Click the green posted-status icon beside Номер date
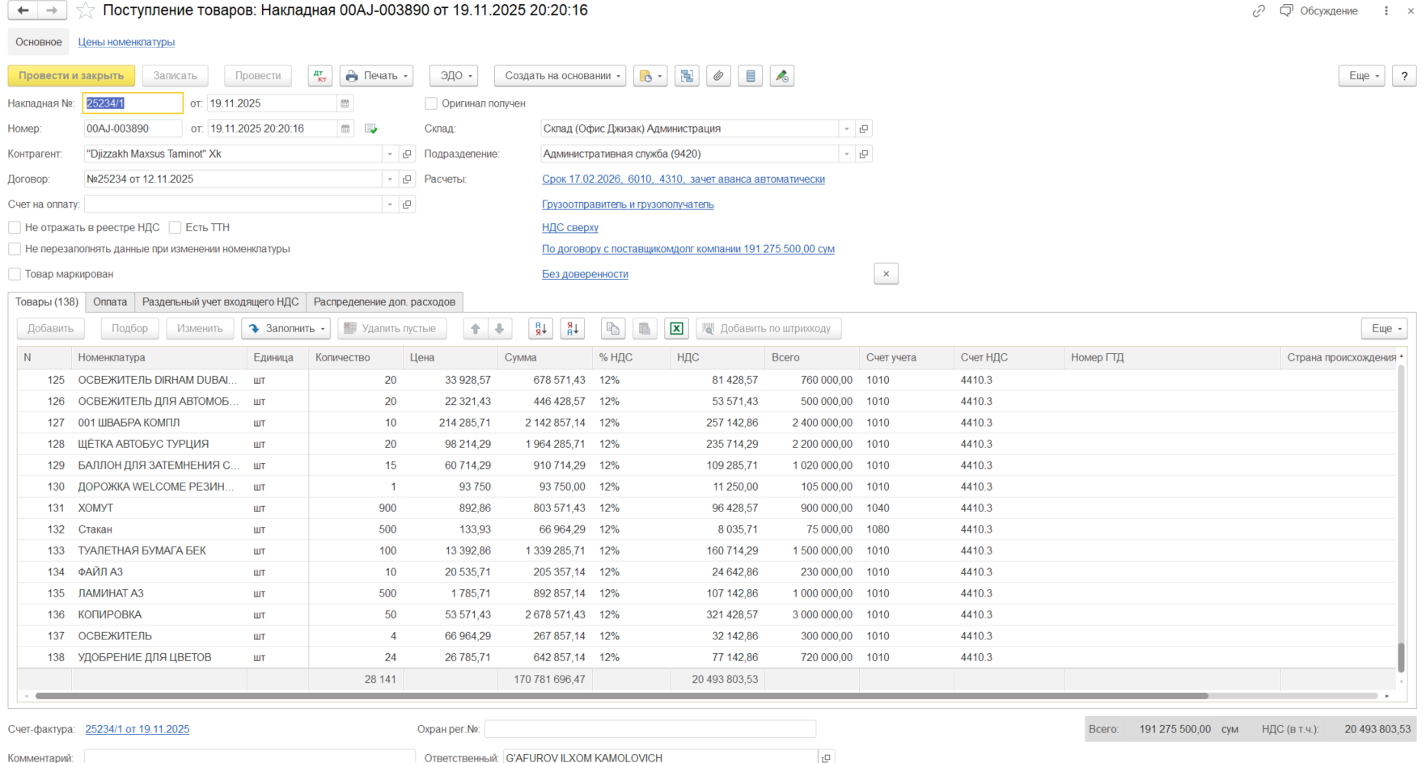The height and width of the screenshot is (763, 1426). 370,129
